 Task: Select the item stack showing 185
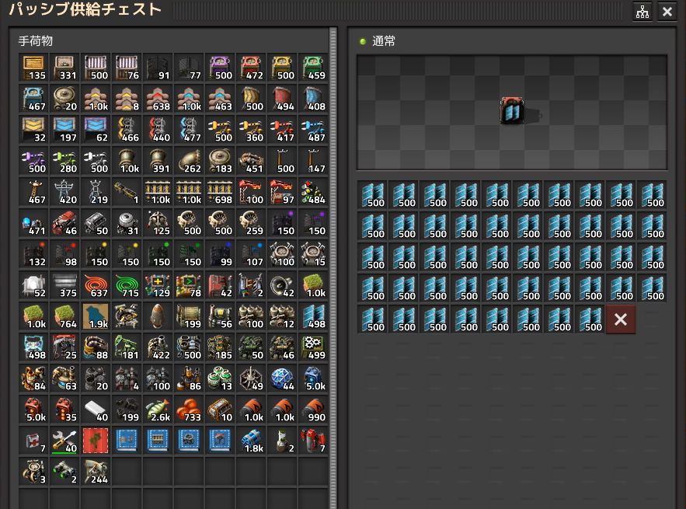(220, 347)
